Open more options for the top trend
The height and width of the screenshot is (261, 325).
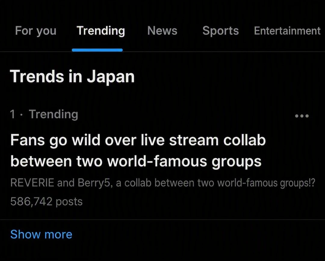[x=302, y=116]
